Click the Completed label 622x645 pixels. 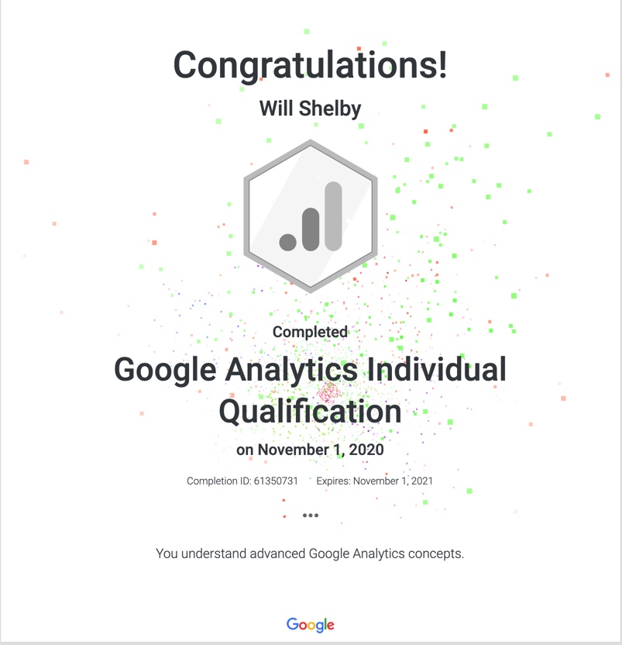click(311, 332)
